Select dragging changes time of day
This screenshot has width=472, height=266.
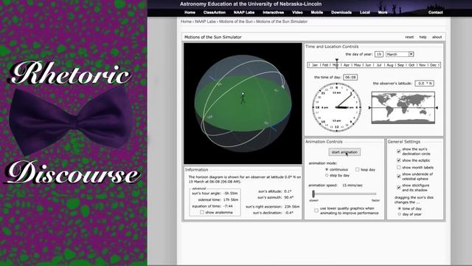(400, 208)
